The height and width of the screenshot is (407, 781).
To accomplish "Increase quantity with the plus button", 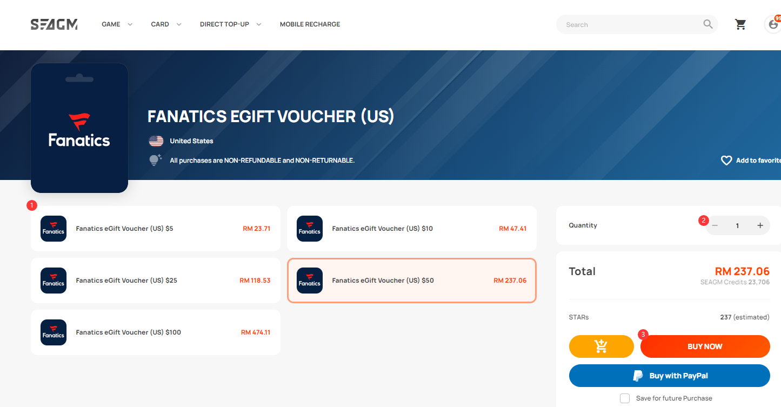I will pos(760,225).
